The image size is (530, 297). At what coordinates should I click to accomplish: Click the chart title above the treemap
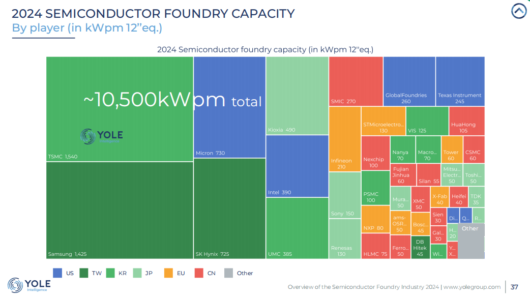[x=266, y=50]
